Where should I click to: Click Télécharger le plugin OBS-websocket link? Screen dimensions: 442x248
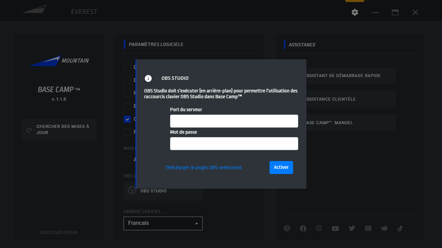204,167
